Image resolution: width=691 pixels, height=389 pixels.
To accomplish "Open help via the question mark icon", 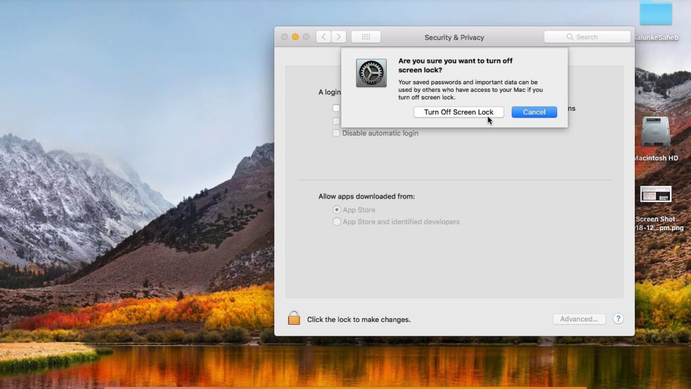I will coord(619,318).
